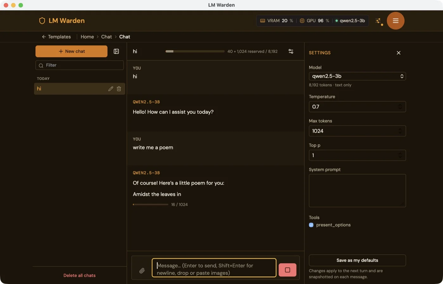Click the 16 / 1024 generation progress bar

click(151, 205)
